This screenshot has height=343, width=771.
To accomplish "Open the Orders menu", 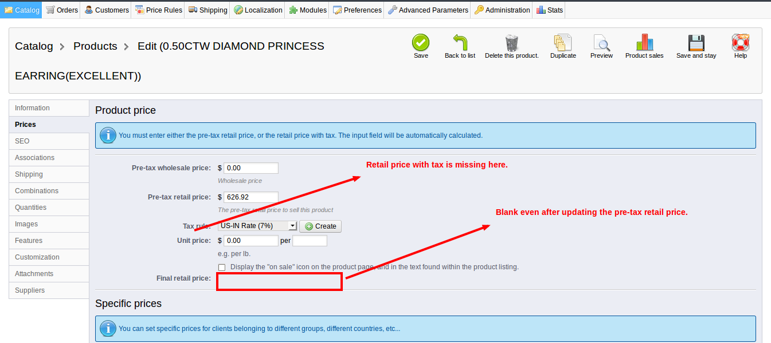I will pos(62,10).
